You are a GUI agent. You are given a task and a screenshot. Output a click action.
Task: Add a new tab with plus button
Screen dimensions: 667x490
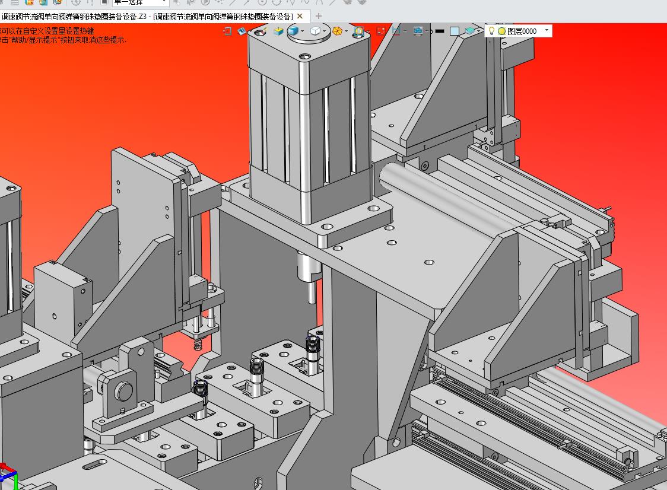(x=318, y=16)
